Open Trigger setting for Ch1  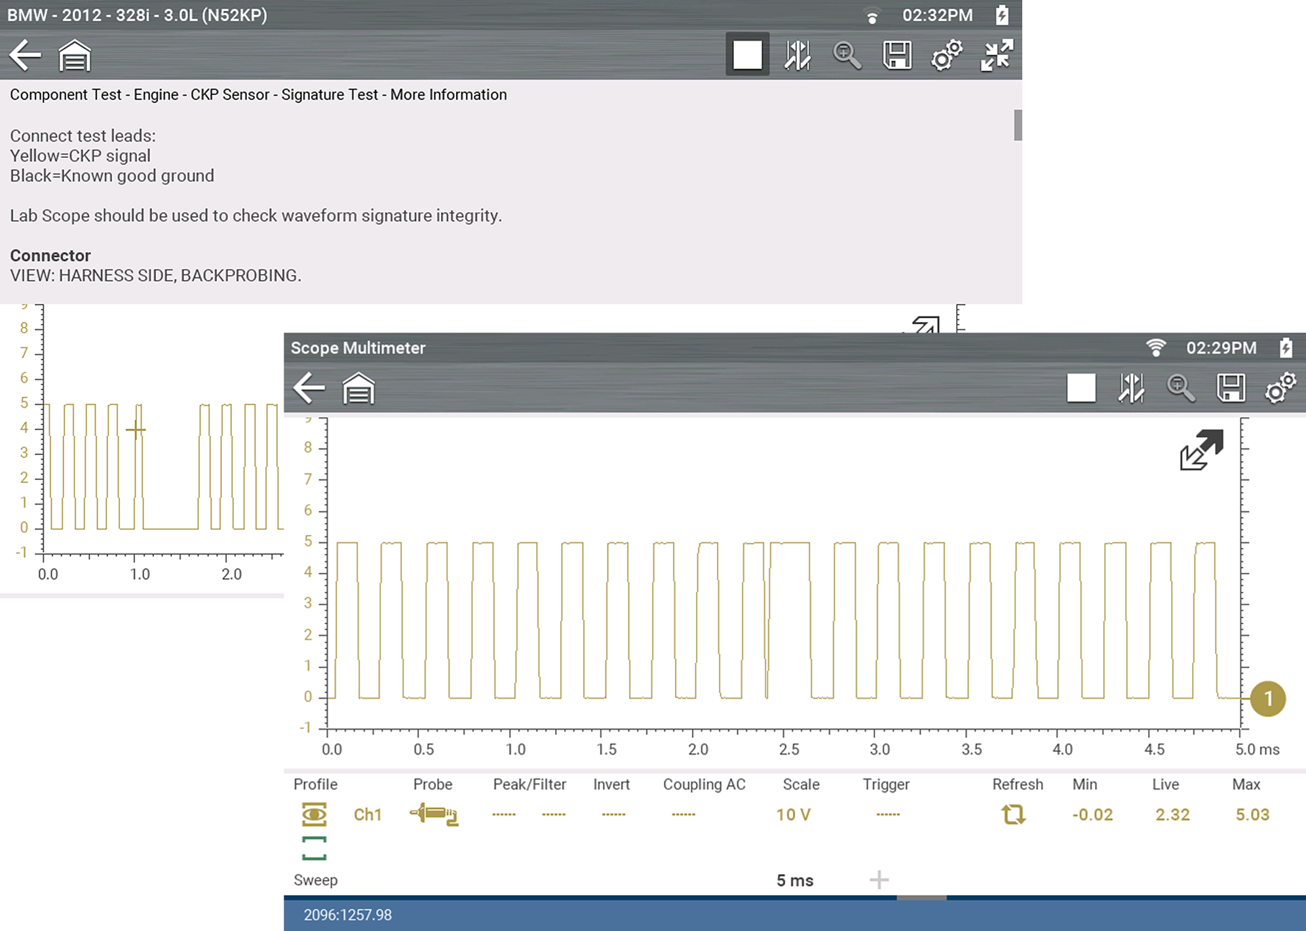click(887, 814)
